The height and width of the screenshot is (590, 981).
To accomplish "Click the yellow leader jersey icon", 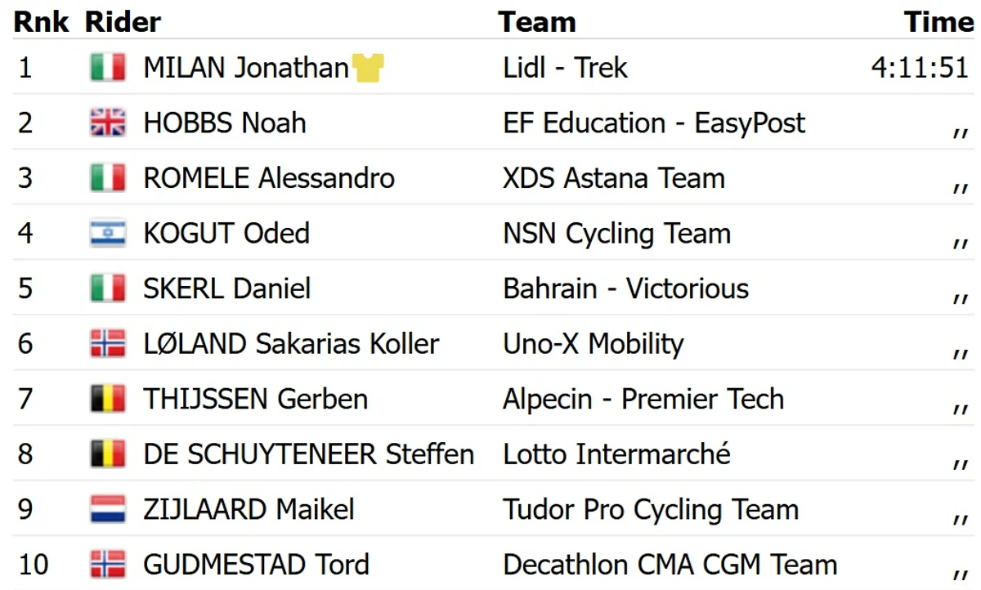I will (x=368, y=68).
